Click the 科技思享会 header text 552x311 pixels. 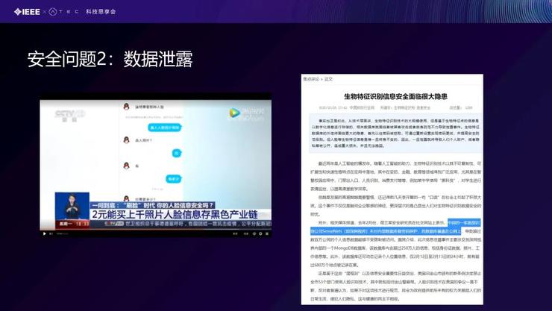pos(101,12)
